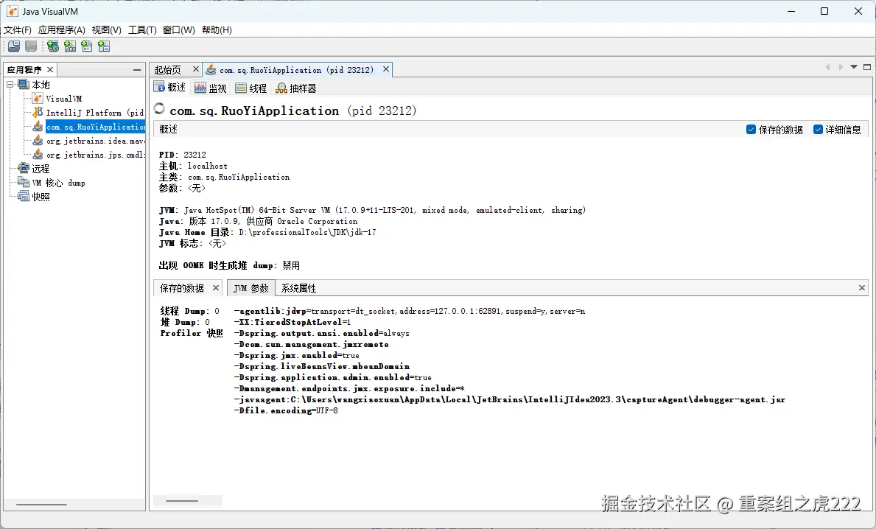
Task: Click the 线程 threads icon
Action: coord(241,88)
